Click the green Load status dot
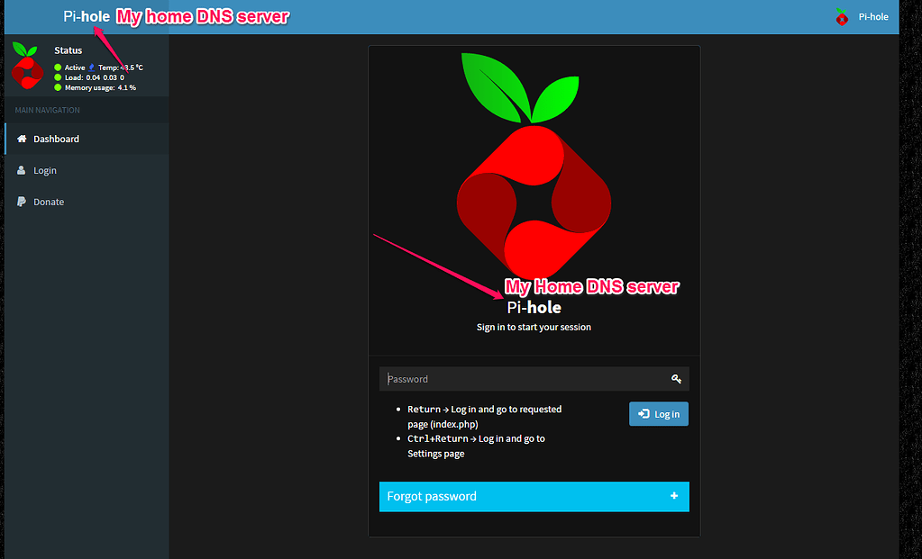This screenshot has height=559, width=922. tap(57, 77)
